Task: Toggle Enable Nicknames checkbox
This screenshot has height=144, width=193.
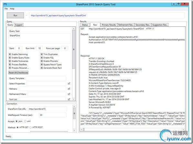Action: point(10,61)
